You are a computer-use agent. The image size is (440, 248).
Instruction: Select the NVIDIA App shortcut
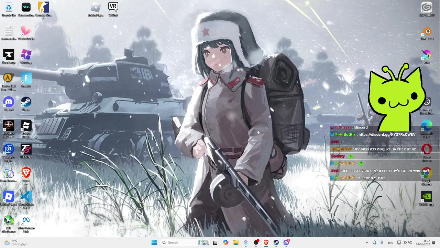tap(427, 199)
